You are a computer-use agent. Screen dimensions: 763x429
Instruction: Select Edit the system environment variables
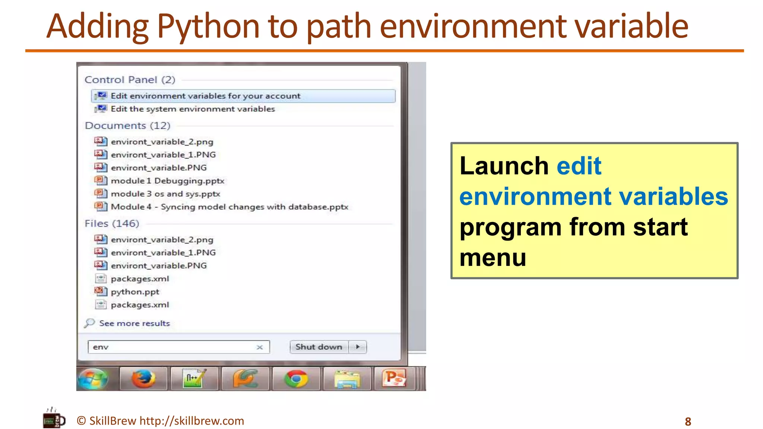tap(193, 109)
